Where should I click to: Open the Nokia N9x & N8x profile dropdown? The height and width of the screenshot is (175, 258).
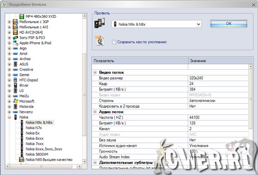point(199,24)
